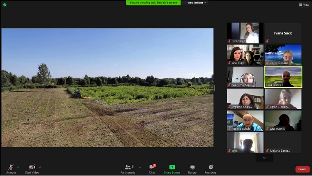Select the Ana Trotnik video tile

(x=283, y=120)
